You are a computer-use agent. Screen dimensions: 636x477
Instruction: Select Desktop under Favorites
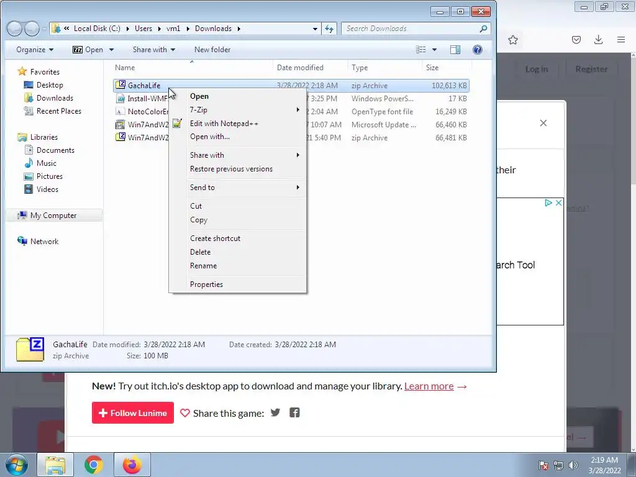50,84
